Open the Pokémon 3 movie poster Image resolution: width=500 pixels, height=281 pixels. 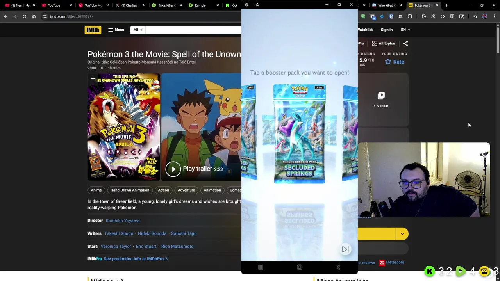(x=124, y=127)
